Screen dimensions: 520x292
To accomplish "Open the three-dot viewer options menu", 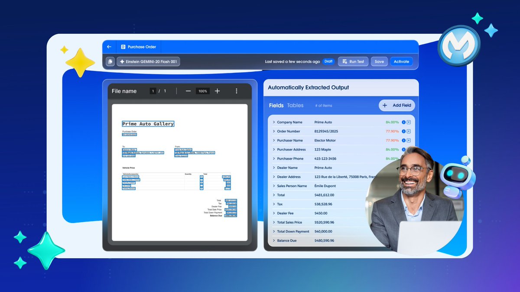I will pyautogui.click(x=237, y=91).
